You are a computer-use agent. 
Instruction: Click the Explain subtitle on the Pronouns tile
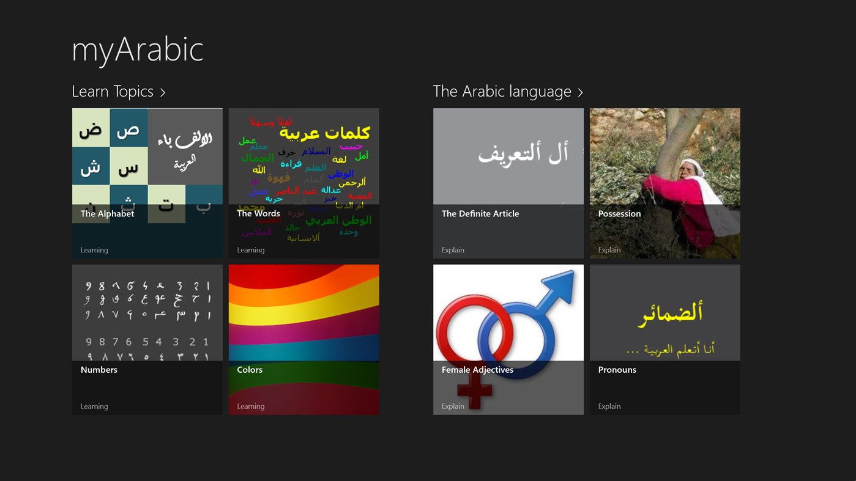click(608, 406)
